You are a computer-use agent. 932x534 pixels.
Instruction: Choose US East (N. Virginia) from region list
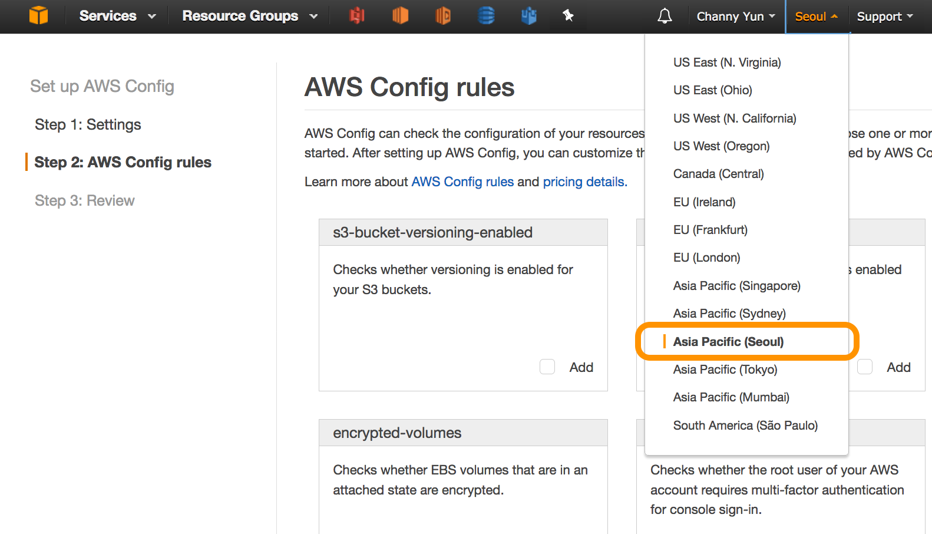click(727, 62)
